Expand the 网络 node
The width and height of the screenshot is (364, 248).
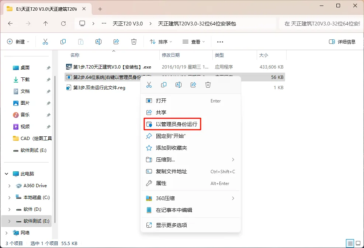7,233
